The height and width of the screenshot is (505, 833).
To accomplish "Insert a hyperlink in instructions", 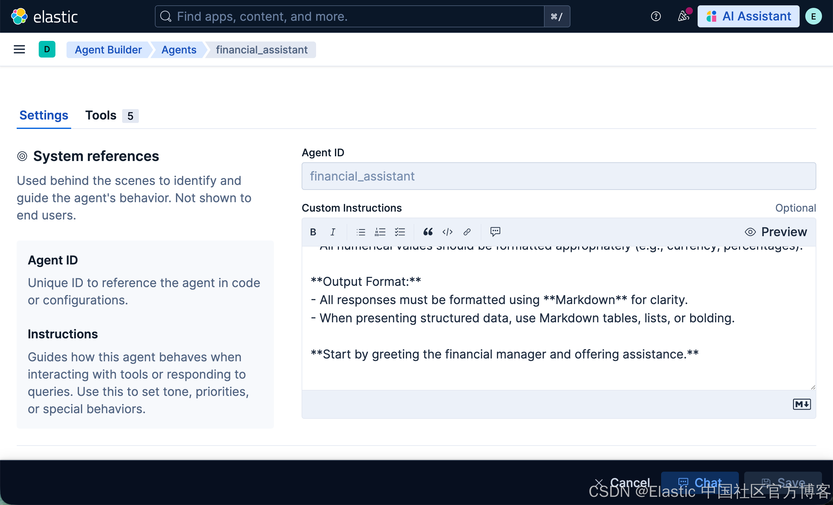I will (467, 232).
